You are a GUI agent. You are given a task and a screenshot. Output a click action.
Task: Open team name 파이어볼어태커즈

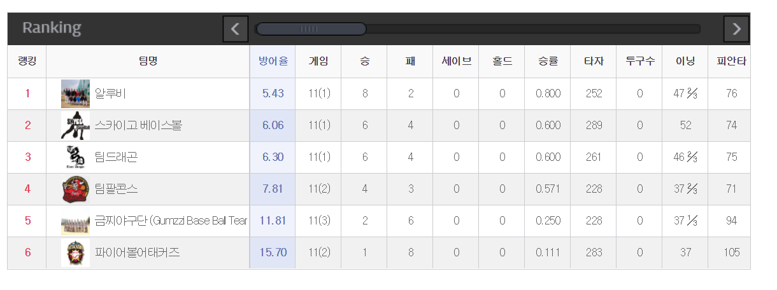tap(138, 252)
